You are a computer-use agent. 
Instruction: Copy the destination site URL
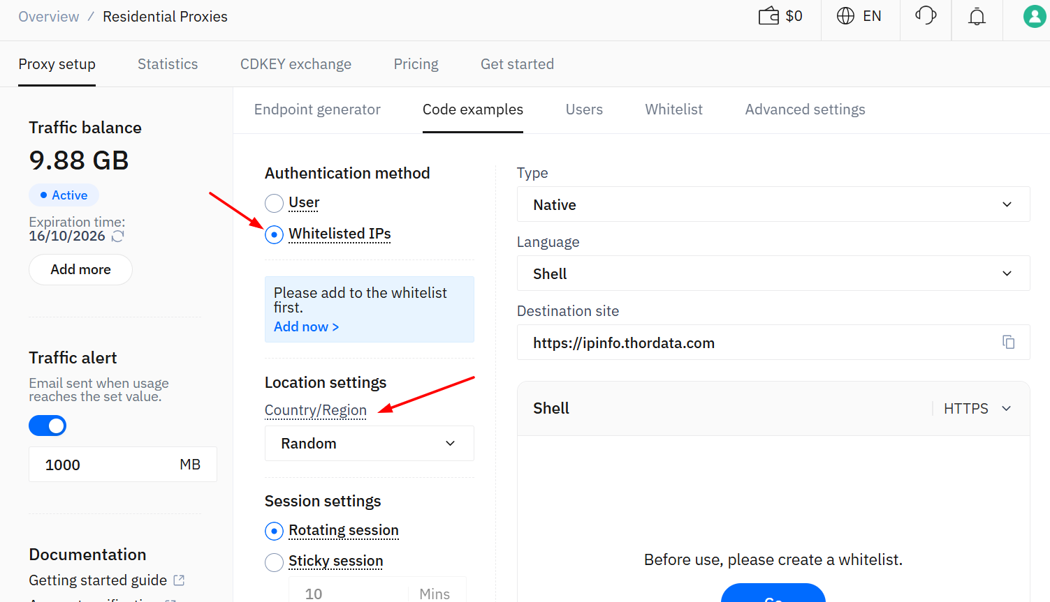1008,342
